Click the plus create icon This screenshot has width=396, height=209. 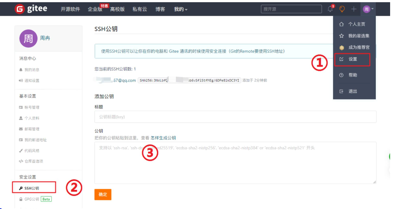pyautogui.click(x=354, y=9)
